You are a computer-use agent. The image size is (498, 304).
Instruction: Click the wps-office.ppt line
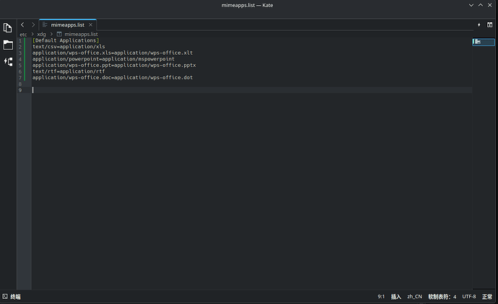(114, 66)
